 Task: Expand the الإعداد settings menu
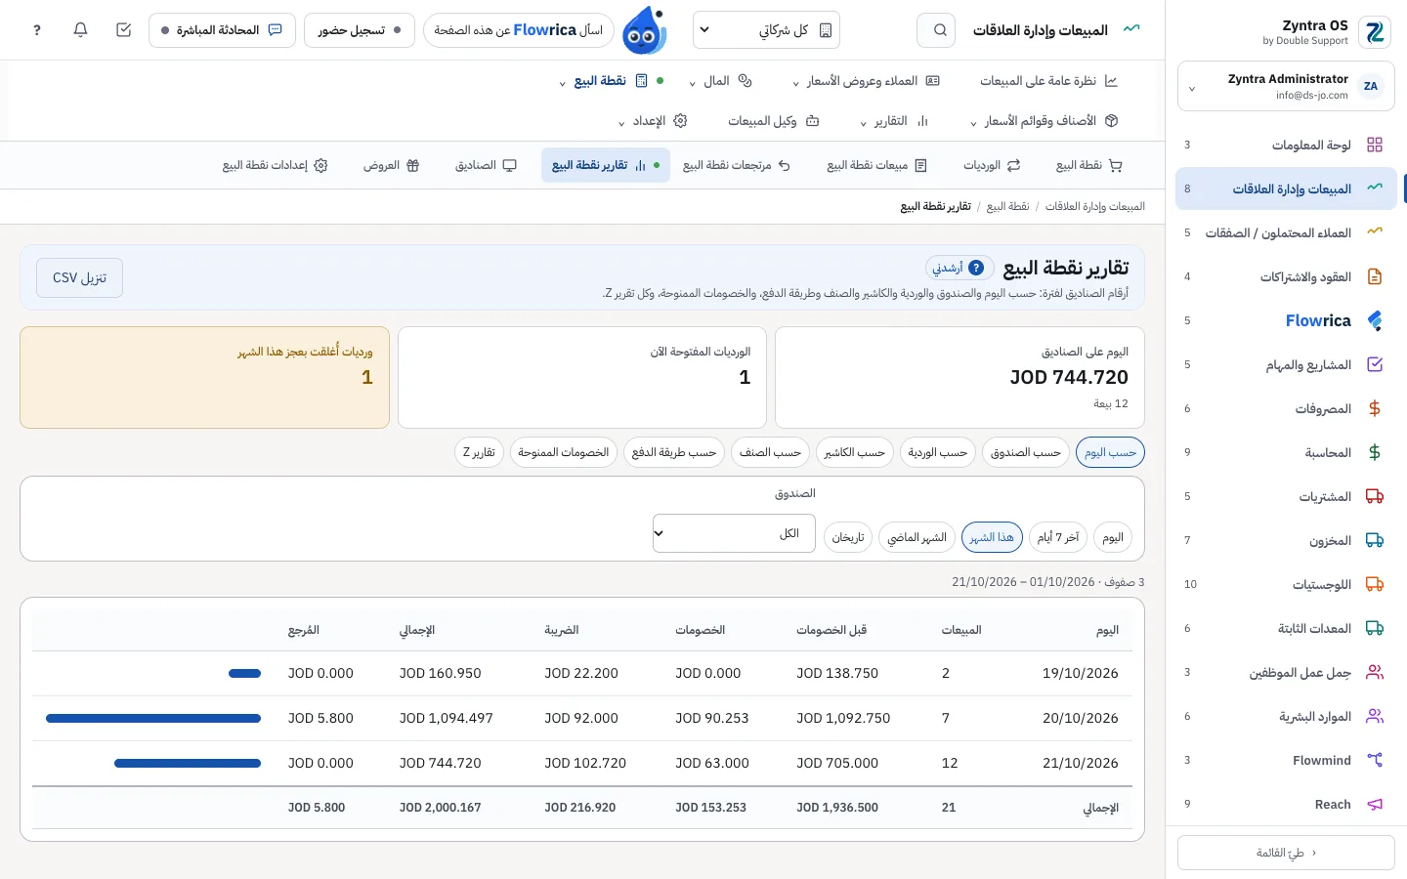(653, 121)
